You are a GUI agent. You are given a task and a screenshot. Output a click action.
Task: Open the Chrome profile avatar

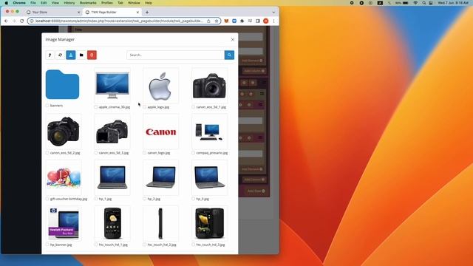(x=266, y=21)
